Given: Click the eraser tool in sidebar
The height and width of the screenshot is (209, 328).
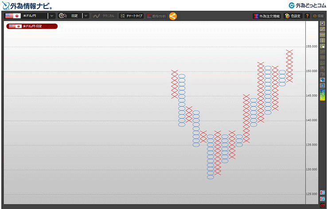Looking at the screenshot, I should (x=323, y=80).
